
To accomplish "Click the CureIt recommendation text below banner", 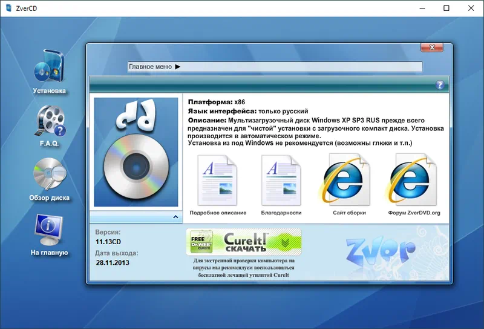I will click(x=244, y=268).
